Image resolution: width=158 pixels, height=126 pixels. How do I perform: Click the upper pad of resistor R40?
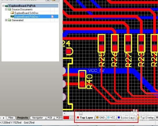click(82, 75)
